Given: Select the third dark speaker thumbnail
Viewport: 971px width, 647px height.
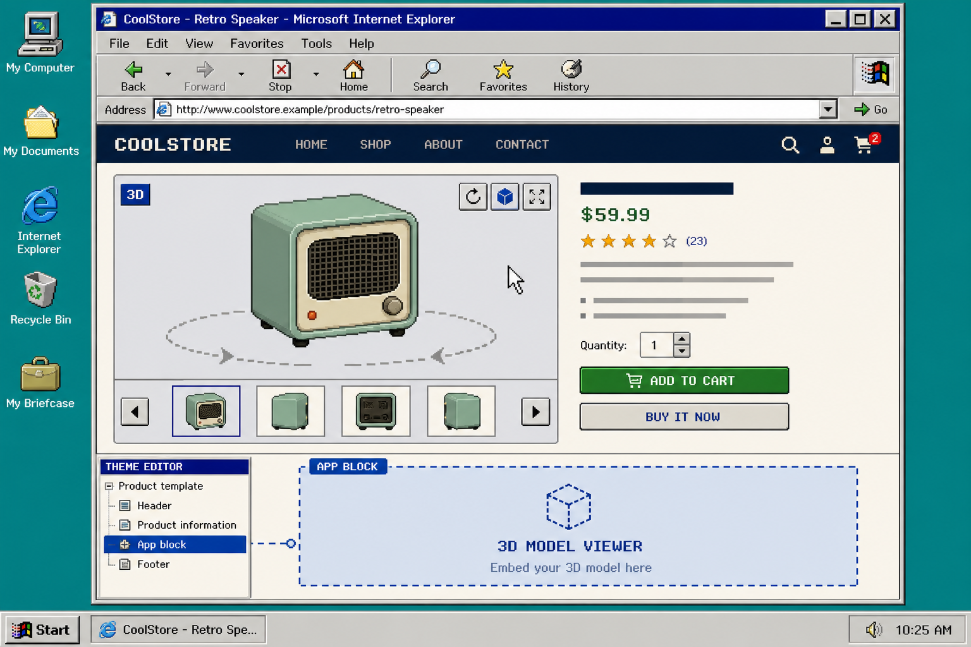Looking at the screenshot, I should (376, 411).
